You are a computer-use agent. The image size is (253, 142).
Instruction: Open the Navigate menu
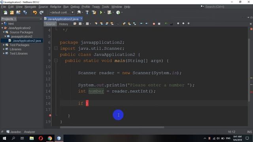(30, 7)
